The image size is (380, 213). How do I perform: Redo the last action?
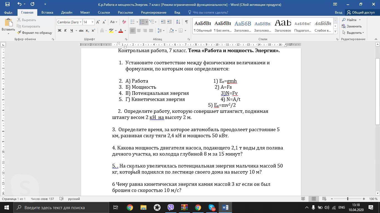[x=33, y=4]
